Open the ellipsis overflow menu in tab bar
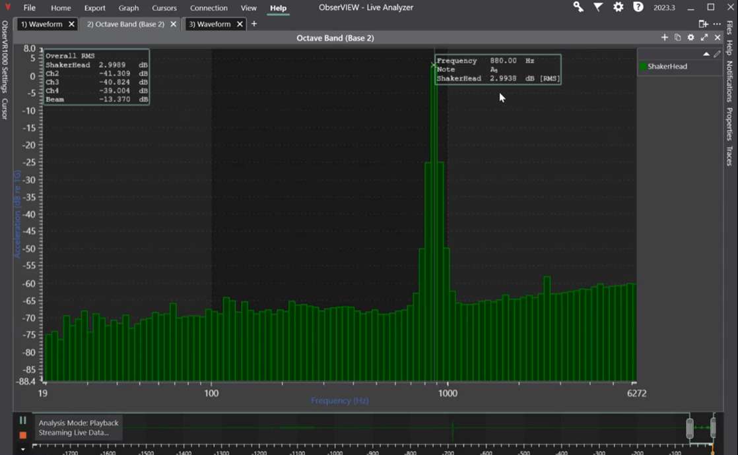Viewport: 738px width, 455px height. (x=717, y=23)
